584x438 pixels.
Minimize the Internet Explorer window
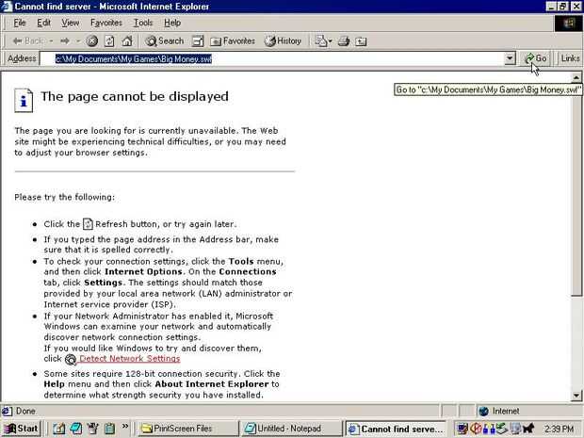(552, 7)
